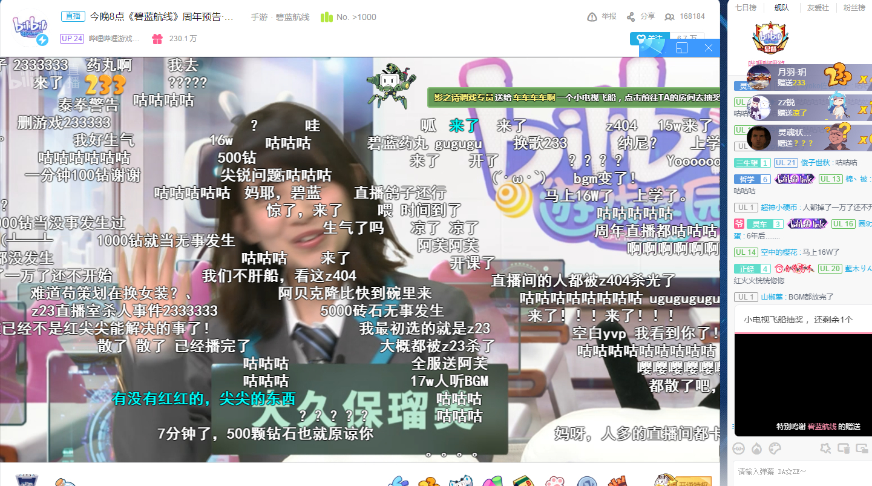Click the flame icon in chat toolbar

756,448
